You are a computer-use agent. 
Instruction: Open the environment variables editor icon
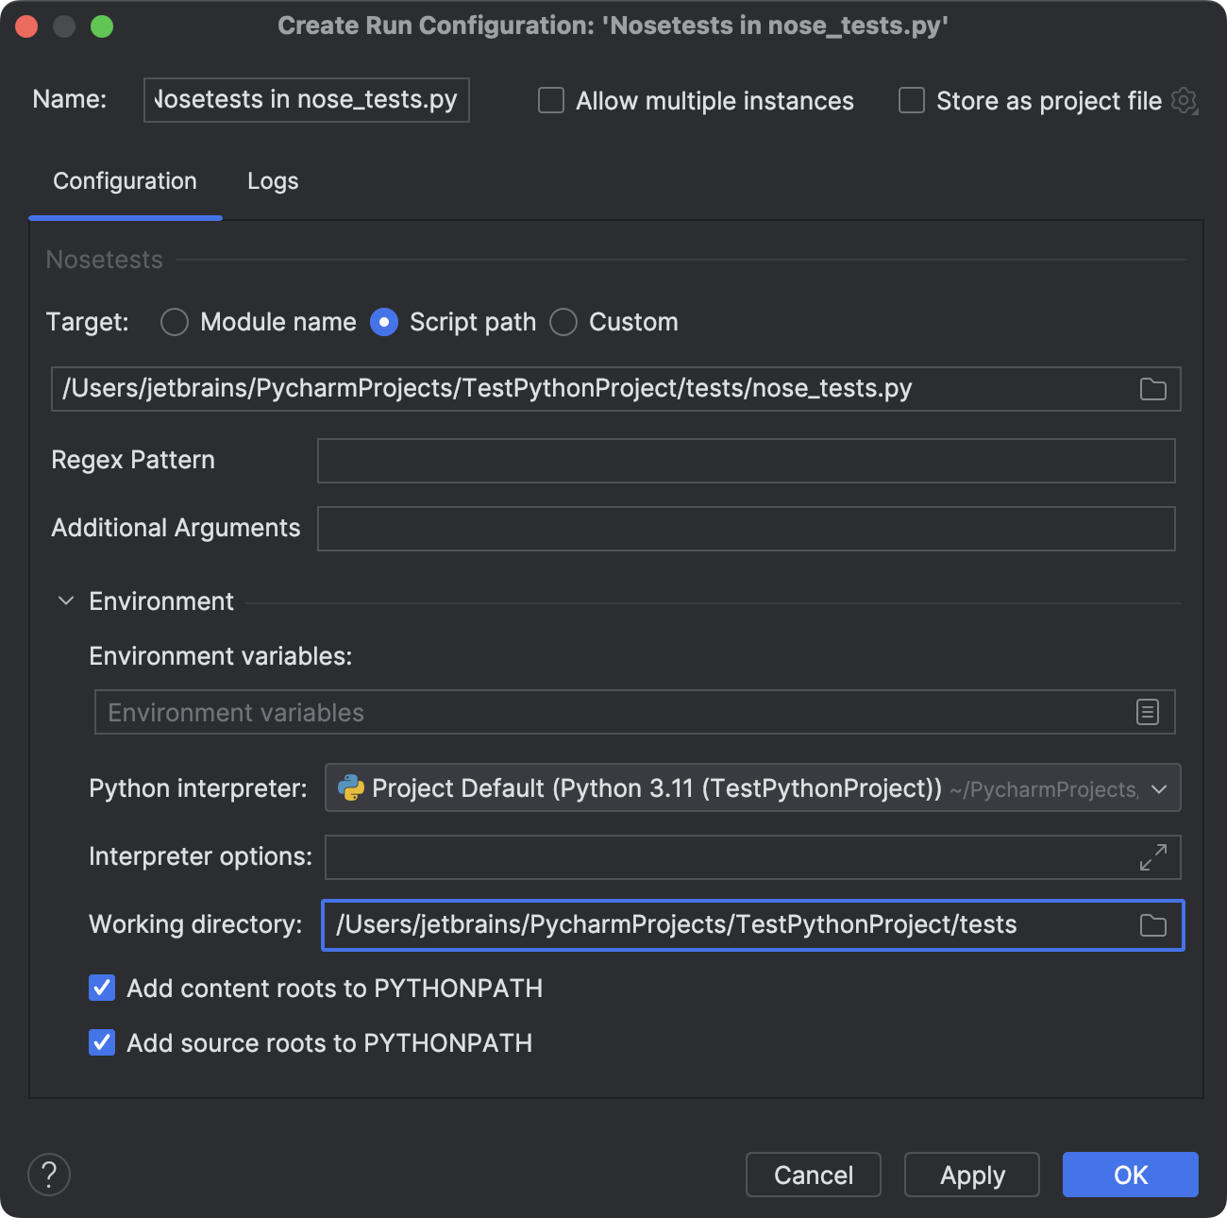[x=1147, y=713]
